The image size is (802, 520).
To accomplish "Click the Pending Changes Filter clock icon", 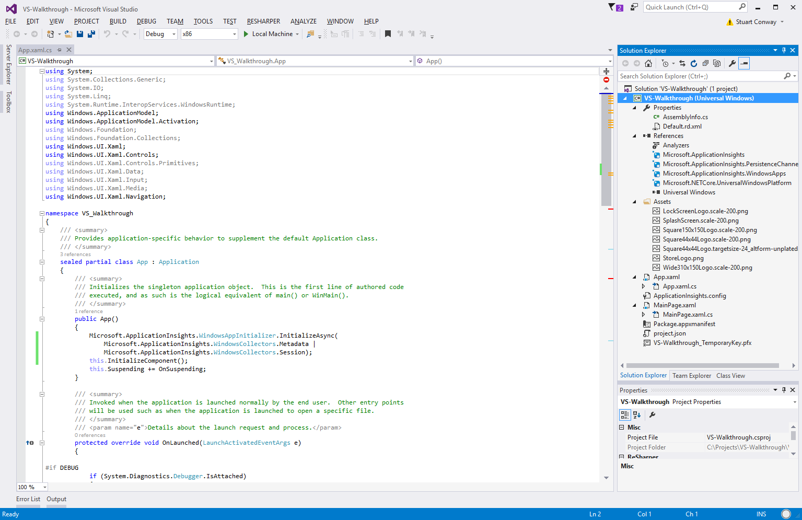I will pyautogui.click(x=665, y=63).
